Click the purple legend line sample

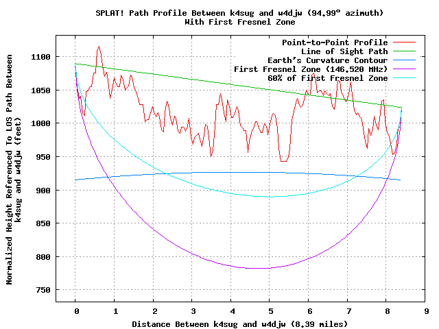coord(404,69)
